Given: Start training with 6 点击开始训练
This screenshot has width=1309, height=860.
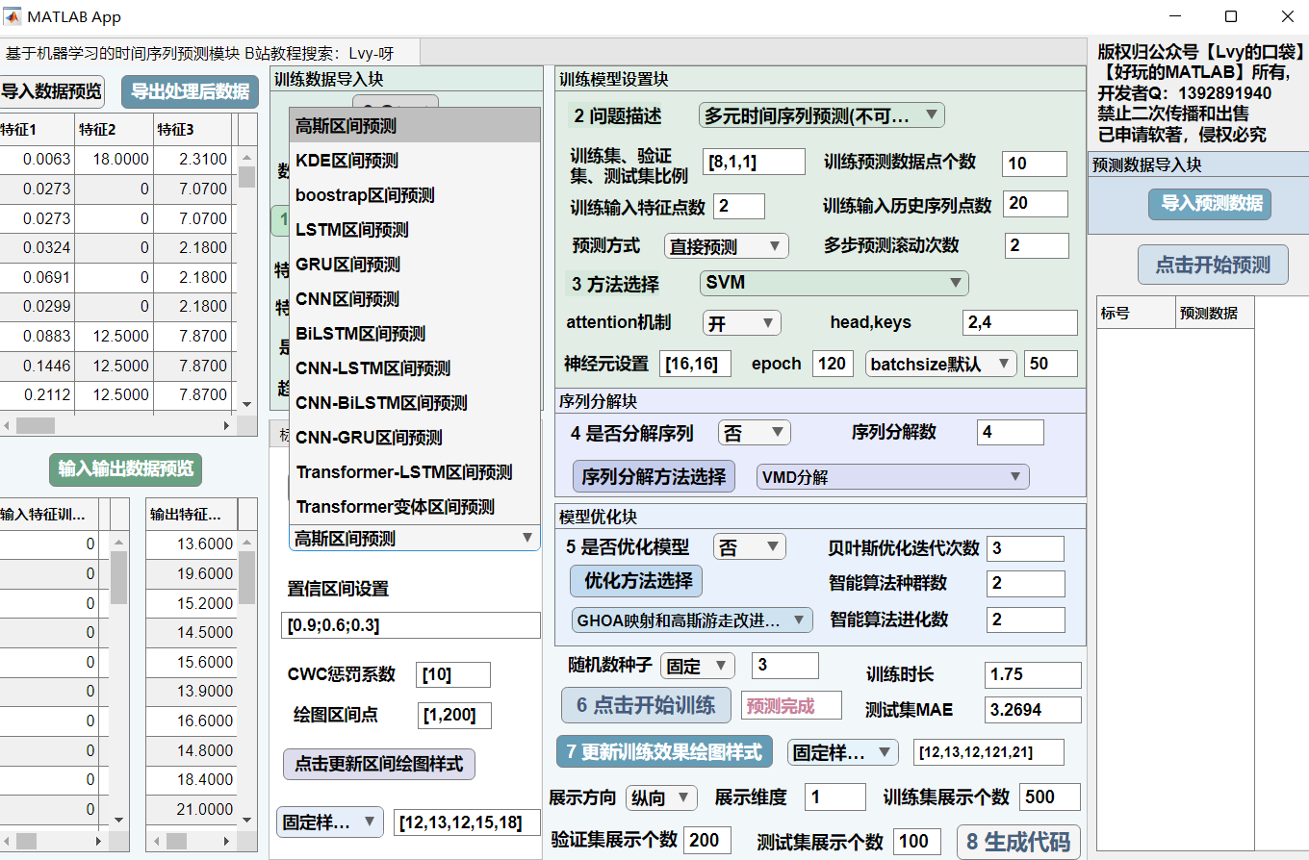Looking at the screenshot, I should (x=646, y=705).
